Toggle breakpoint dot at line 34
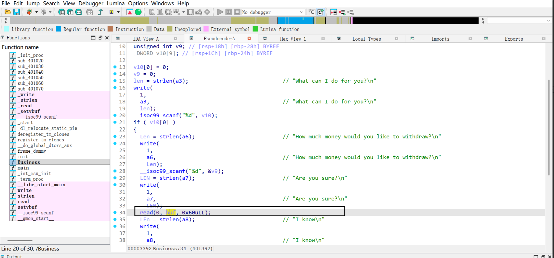This screenshot has height=258, width=554. [115, 213]
